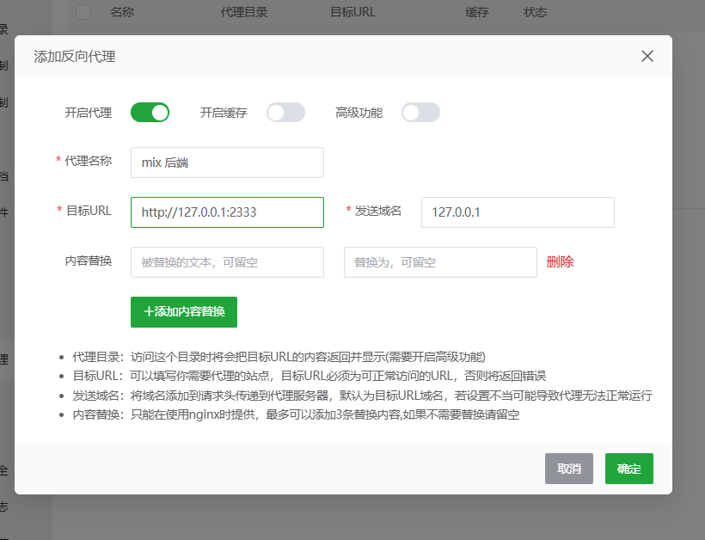Tick the select-all checkbox in table header

pos(83,12)
